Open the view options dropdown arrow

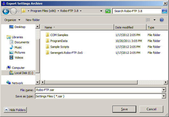[154, 20]
